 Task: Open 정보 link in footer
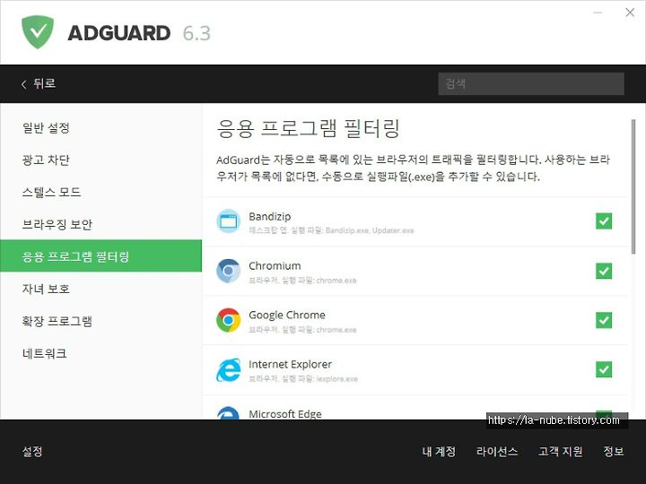[x=614, y=452]
